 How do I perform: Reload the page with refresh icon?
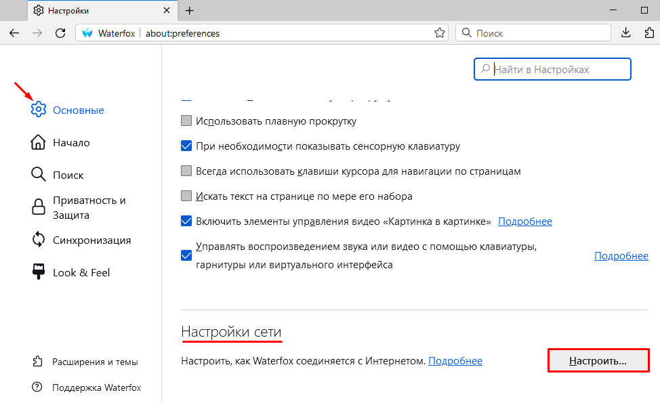point(60,33)
